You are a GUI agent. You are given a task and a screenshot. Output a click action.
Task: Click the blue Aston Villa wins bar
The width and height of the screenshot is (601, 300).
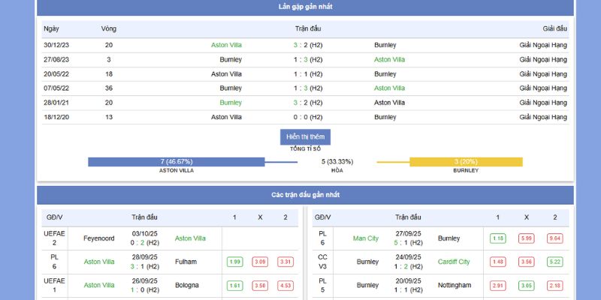point(177,162)
